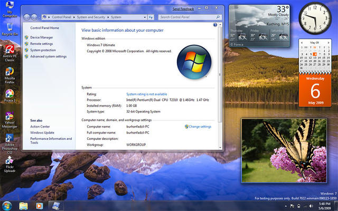This screenshot has width=338, height=211.
Task: Click the Back navigation arrow
Action: click(x=26, y=17)
